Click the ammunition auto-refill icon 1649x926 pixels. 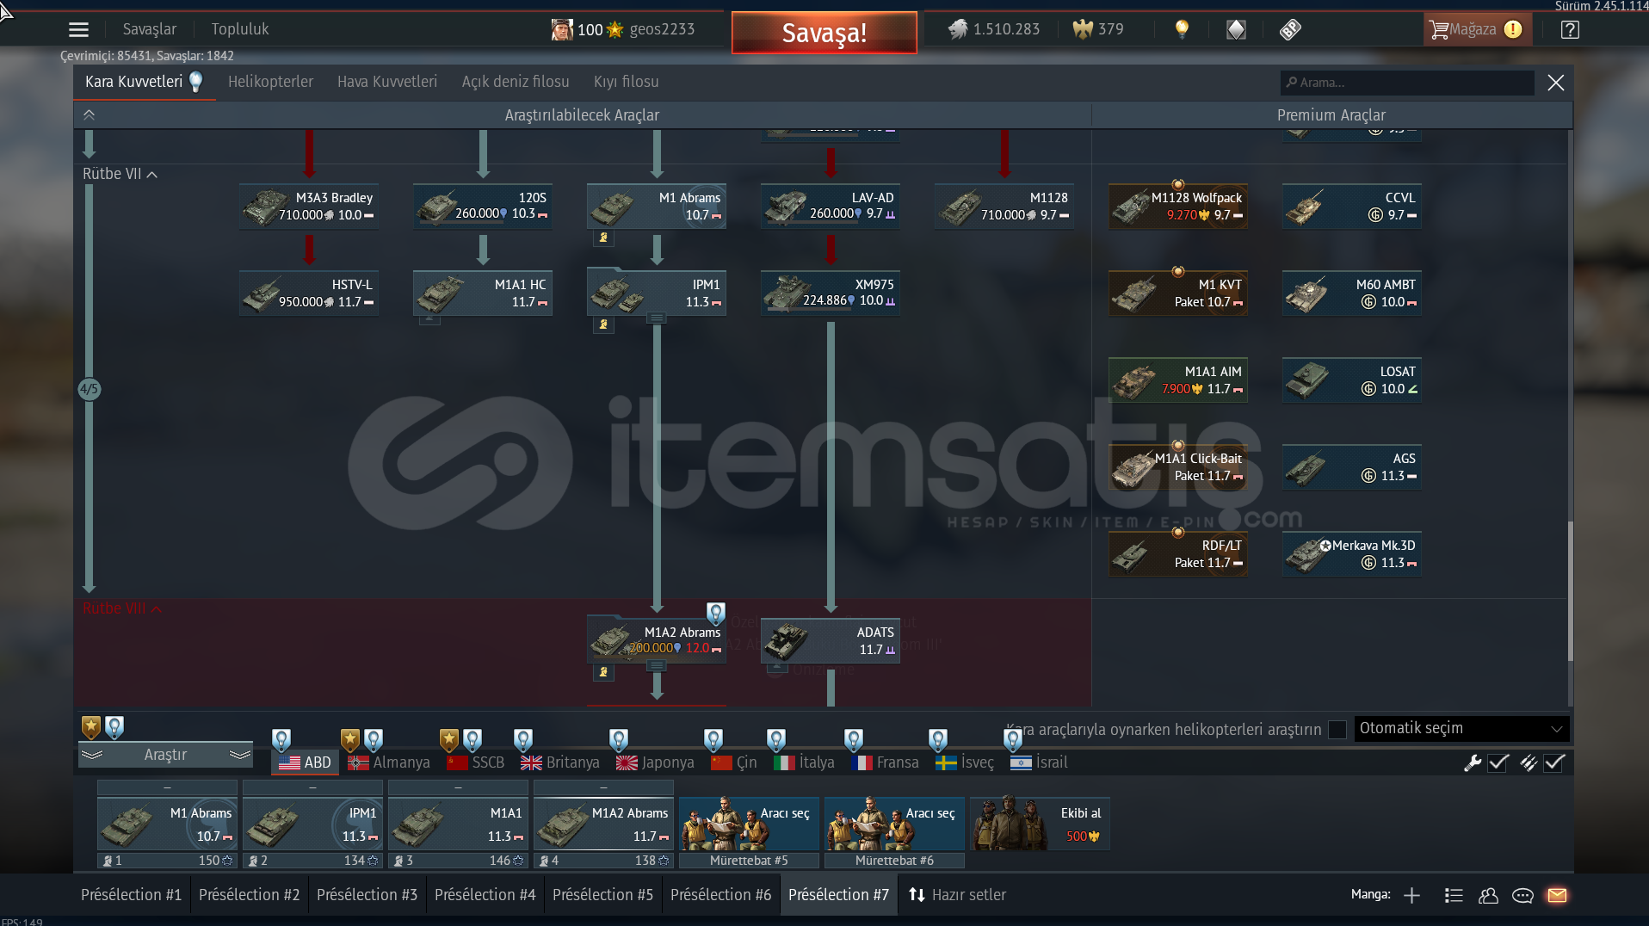[x=1529, y=762]
